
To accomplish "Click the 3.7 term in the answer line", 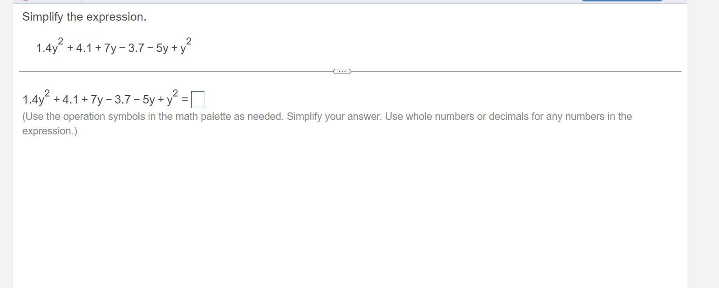I will coord(122,100).
